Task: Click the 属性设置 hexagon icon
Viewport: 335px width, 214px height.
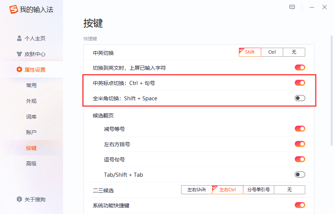Action: [x=19, y=70]
